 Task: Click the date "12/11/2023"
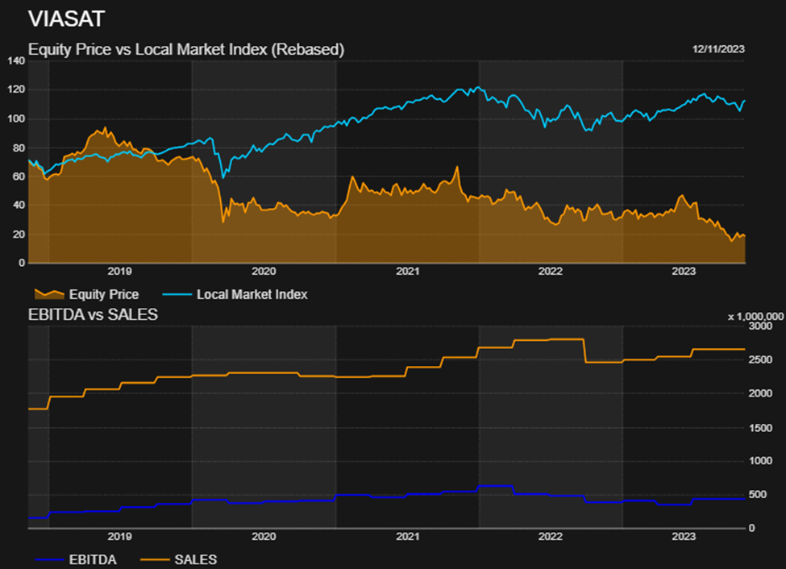pos(718,49)
